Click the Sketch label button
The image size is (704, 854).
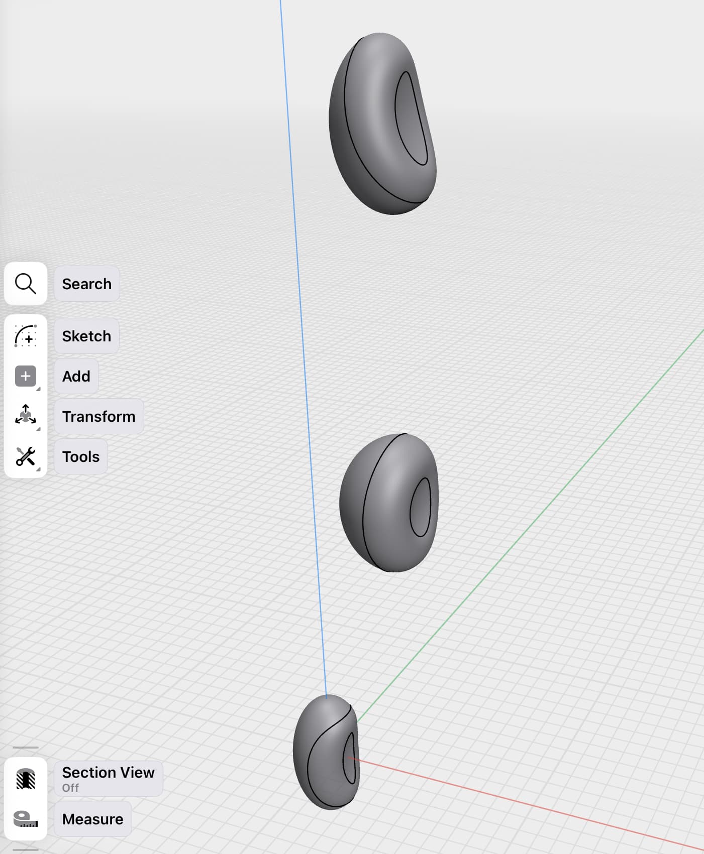pyautogui.click(x=86, y=336)
